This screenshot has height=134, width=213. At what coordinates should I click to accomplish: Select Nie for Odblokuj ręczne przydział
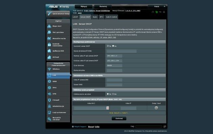[113, 94]
